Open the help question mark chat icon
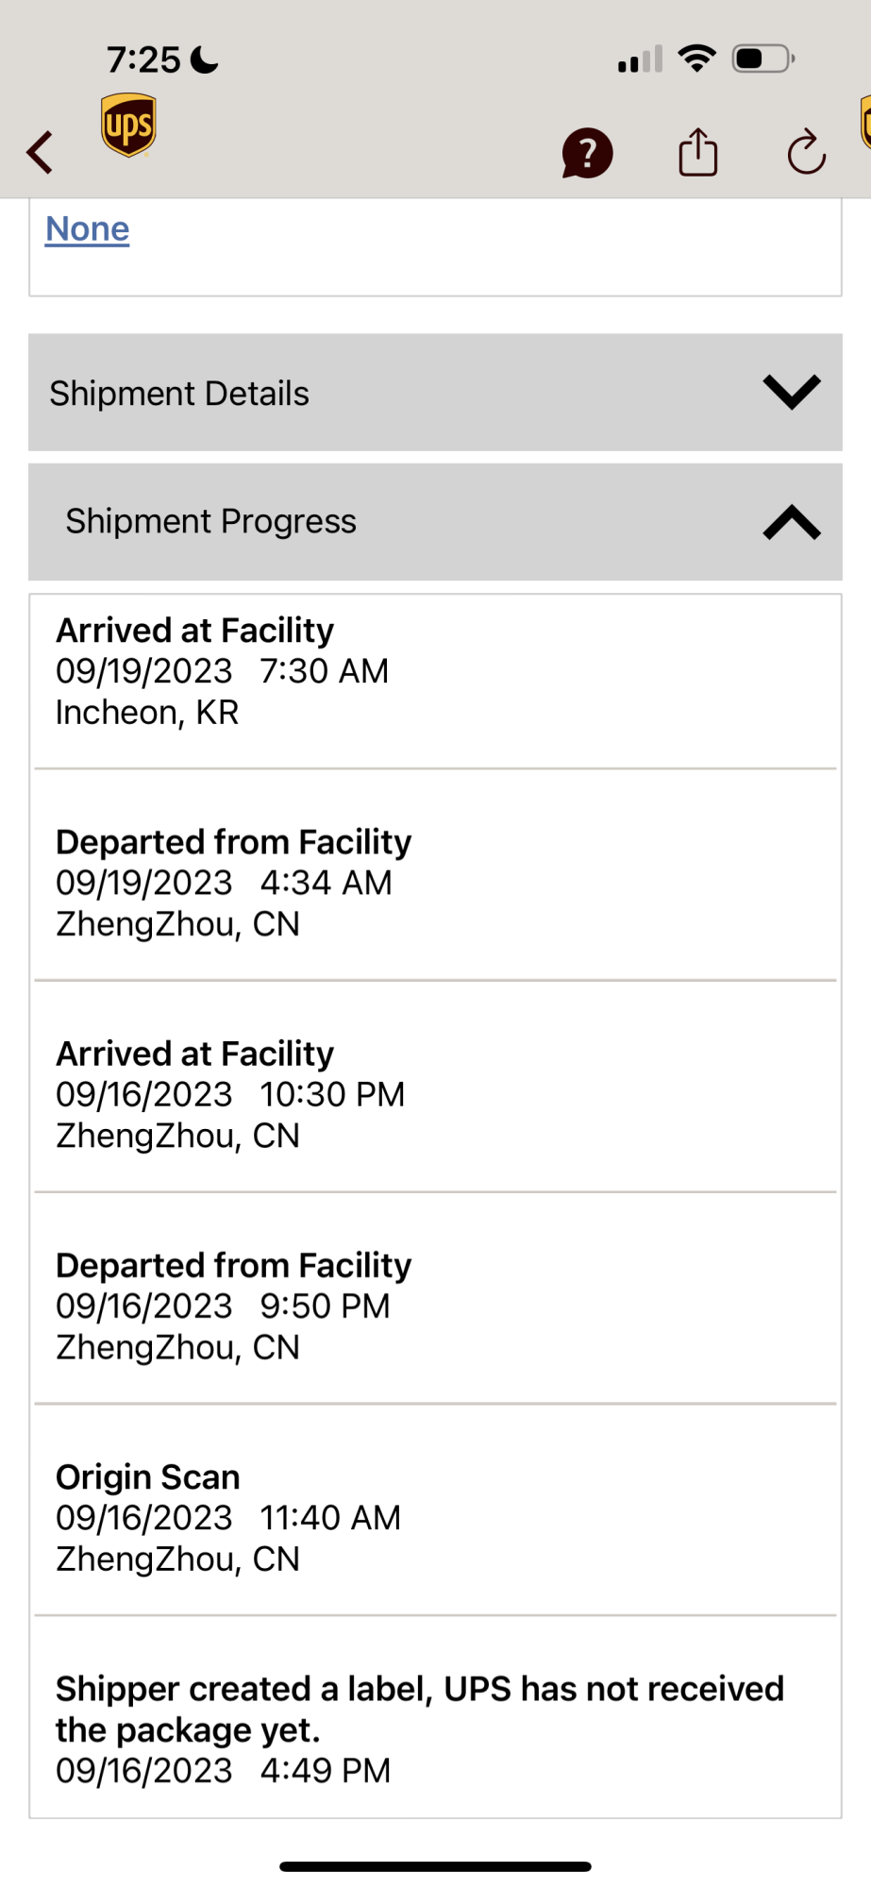 pyautogui.click(x=587, y=153)
